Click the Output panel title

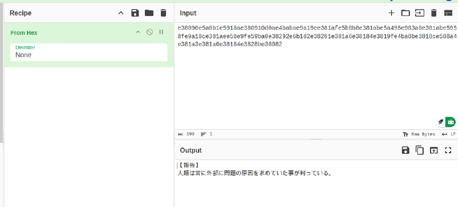tap(191, 150)
